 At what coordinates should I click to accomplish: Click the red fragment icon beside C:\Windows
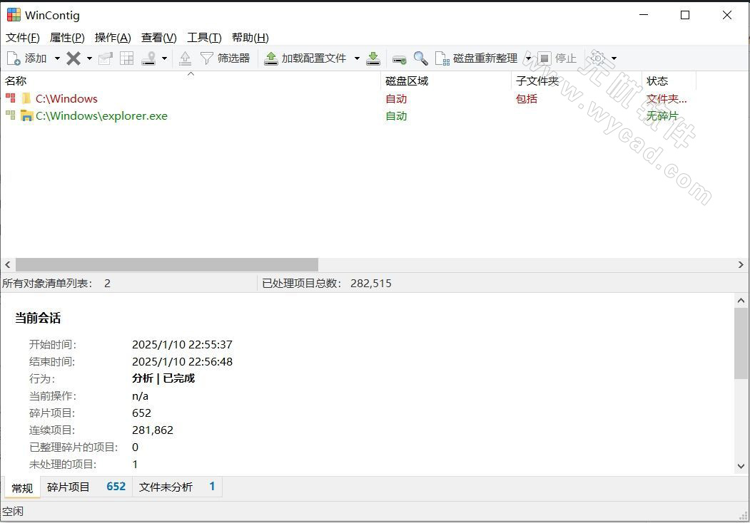(10, 98)
